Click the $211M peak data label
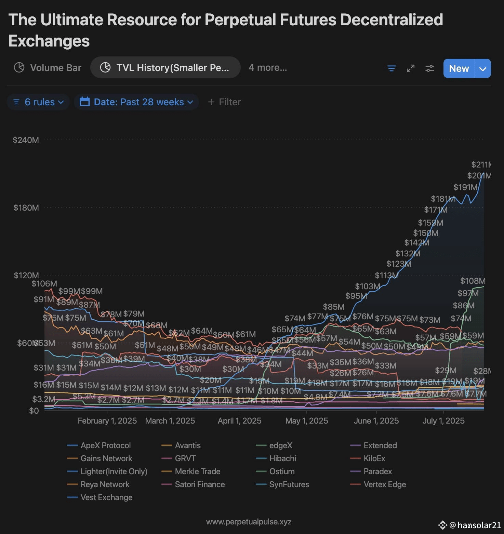504x534 pixels. click(481, 165)
